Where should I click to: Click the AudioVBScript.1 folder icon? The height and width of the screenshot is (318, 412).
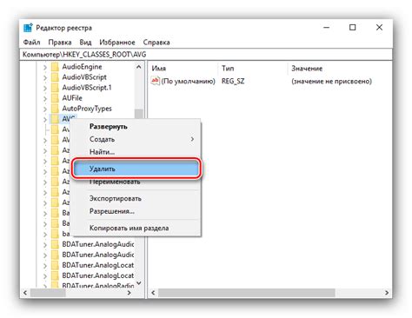pyautogui.click(x=55, y=88)
